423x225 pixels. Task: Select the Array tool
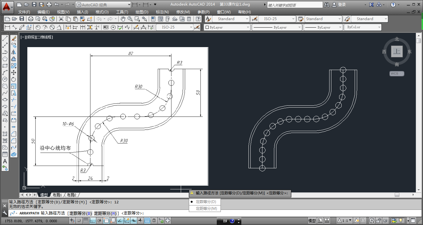point(14,66)
